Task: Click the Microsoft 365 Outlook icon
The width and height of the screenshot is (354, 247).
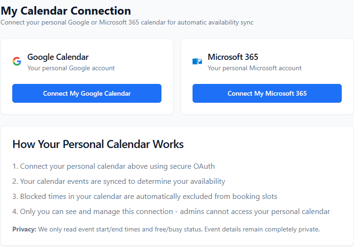Action: tap(197, 61)
